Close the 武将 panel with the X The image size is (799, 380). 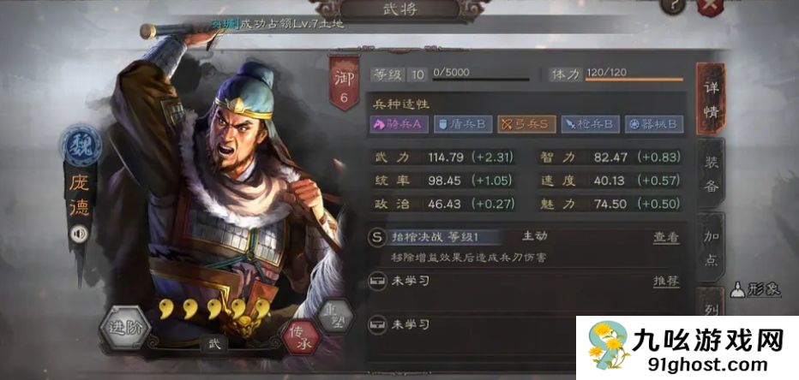(x=710, y=7)
